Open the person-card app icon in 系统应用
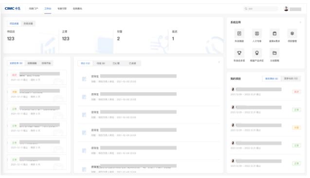310x178 pixels. coord(257,33)
